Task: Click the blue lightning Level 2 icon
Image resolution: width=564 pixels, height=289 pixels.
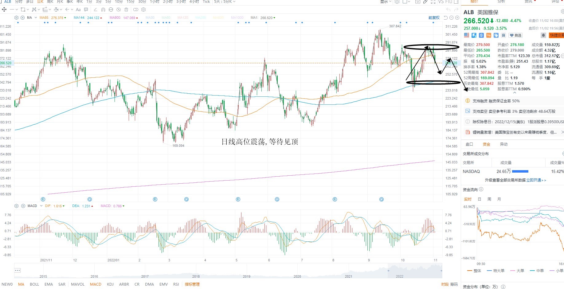Action: tap(474, 35)
